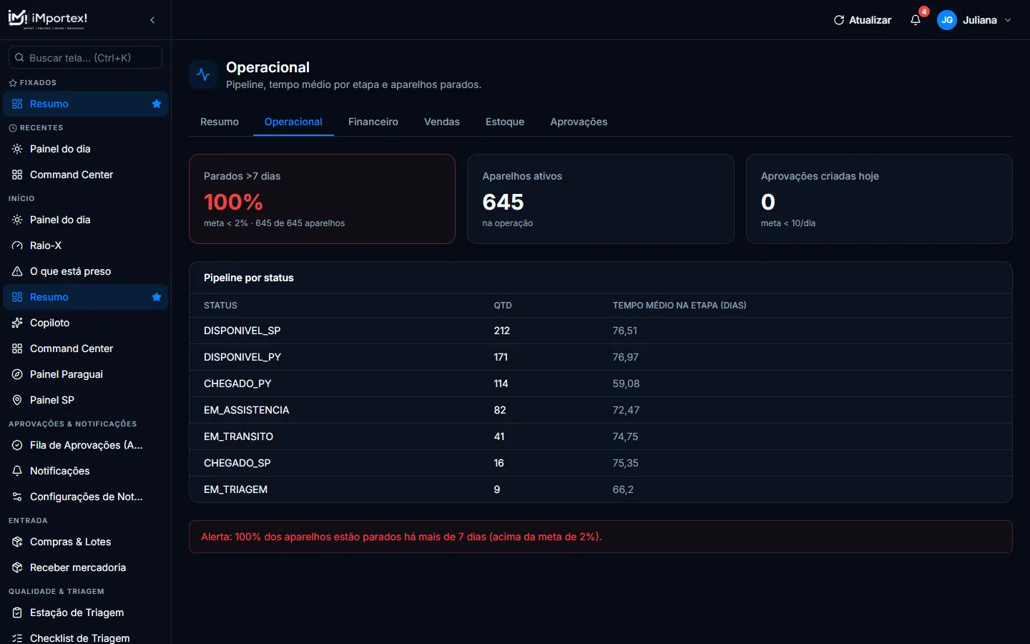1030x644 pixels.
Task: Select the Operacional tab
Action: 293,122
